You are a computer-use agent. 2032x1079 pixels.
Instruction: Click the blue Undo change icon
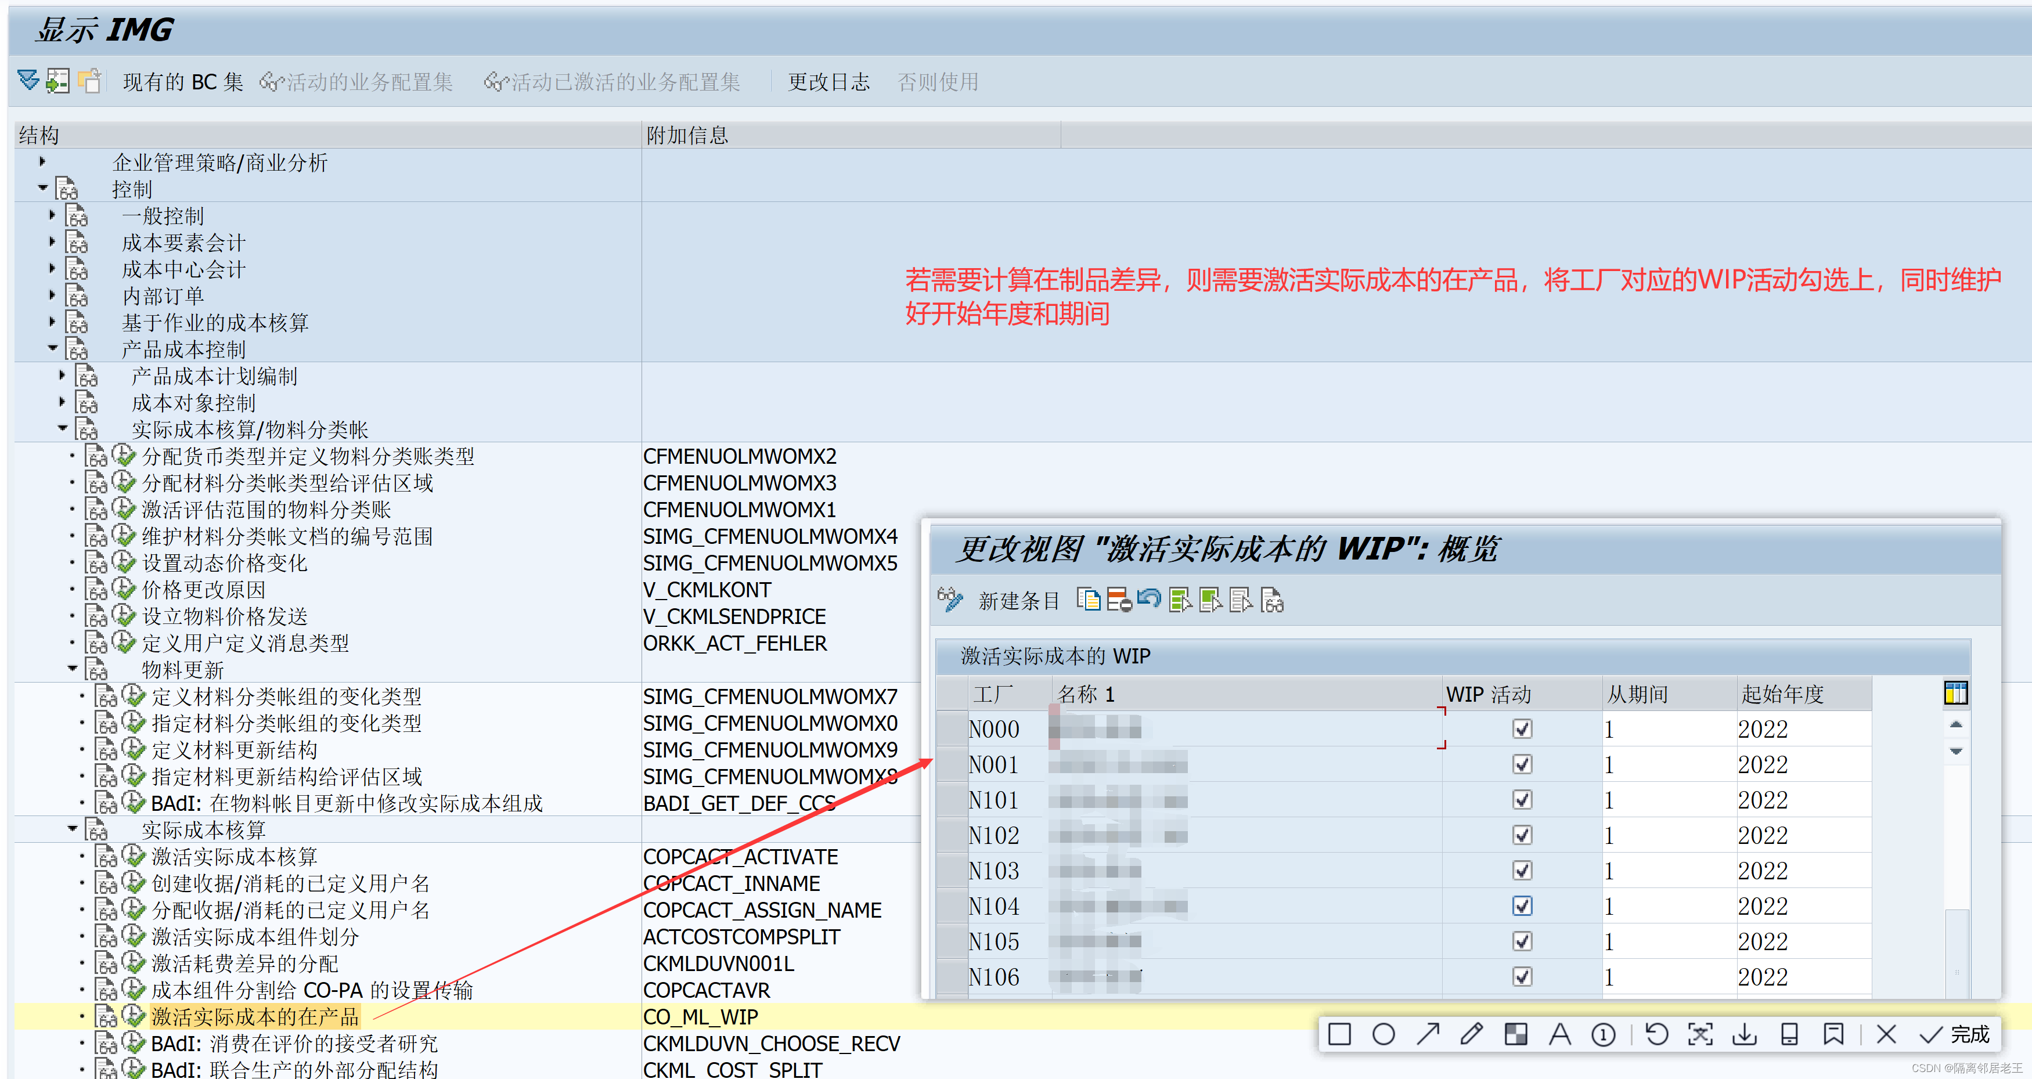1148,598
